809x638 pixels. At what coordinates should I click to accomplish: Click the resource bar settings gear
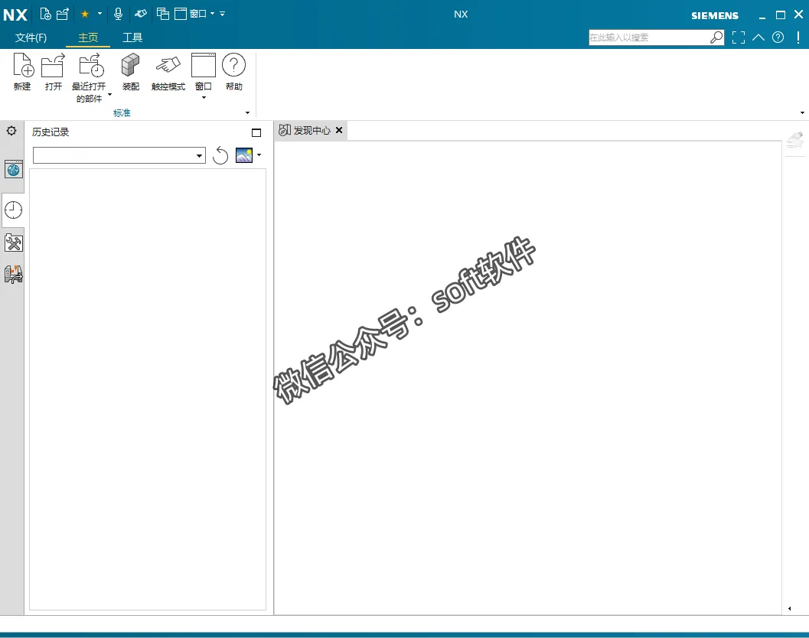point(11,131)
